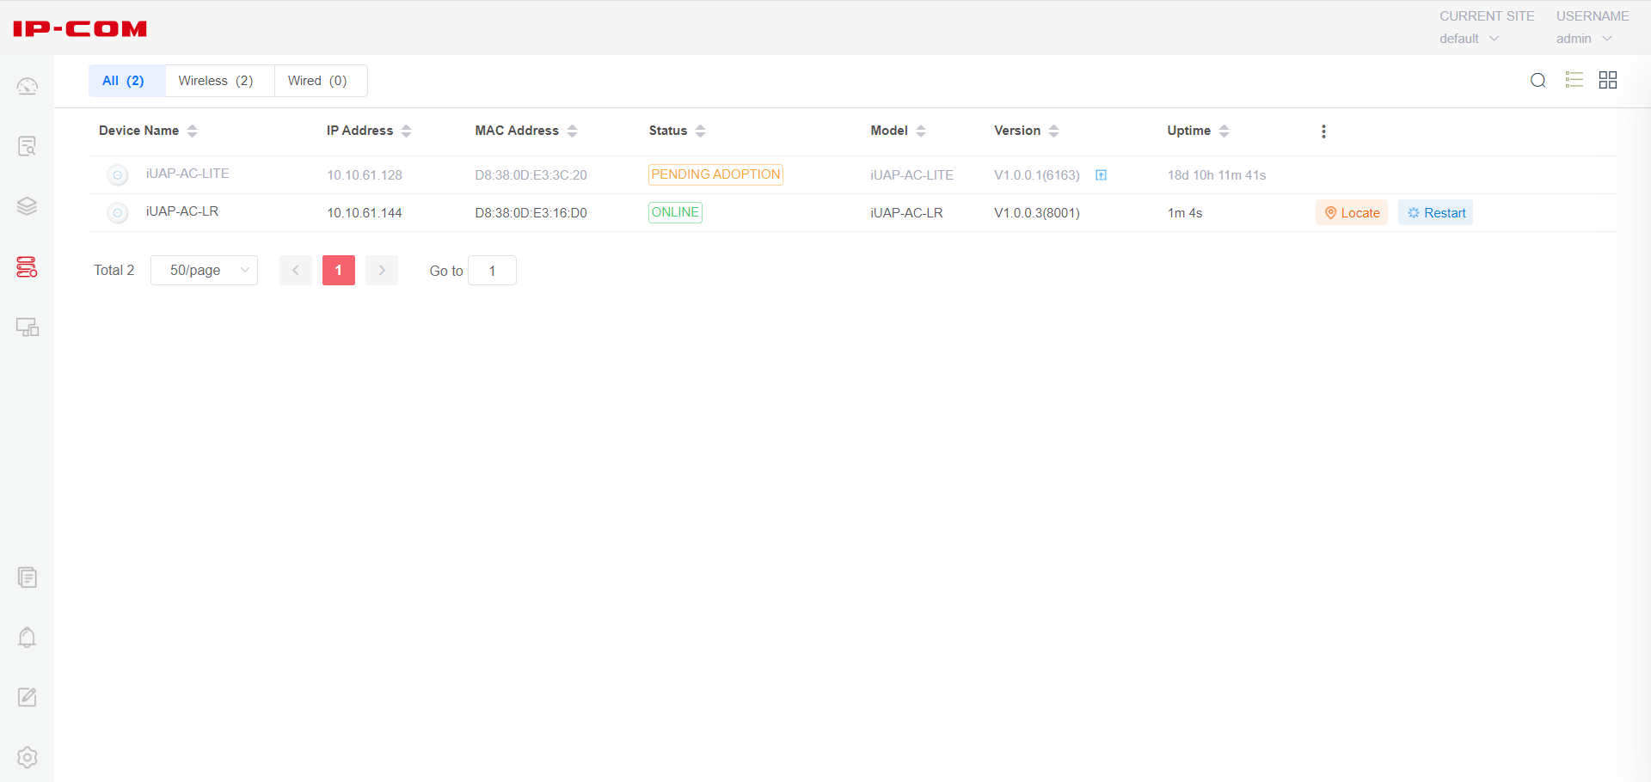Click uptime 1m 4s

click(x=1185, y=213)
